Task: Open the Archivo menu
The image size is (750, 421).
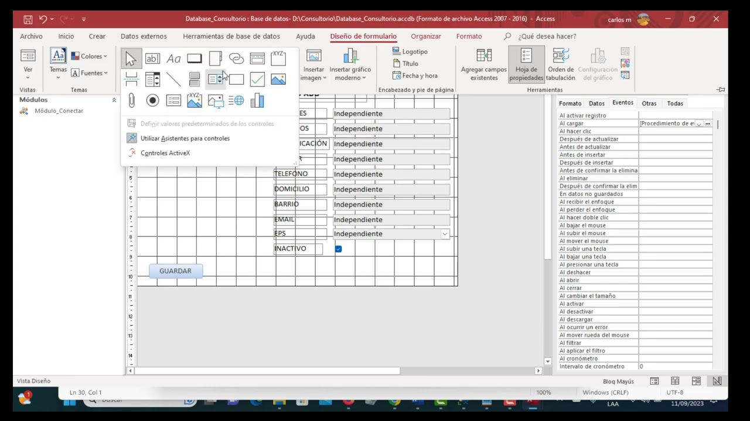Action: (31, 36)
